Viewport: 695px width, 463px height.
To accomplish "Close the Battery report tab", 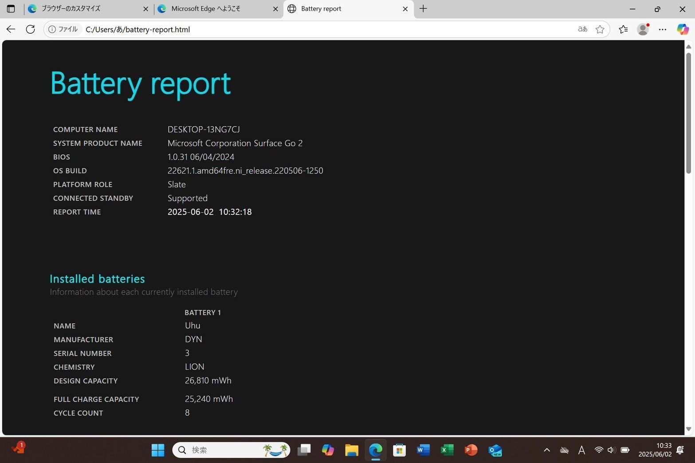I will [x=405, y=9].
